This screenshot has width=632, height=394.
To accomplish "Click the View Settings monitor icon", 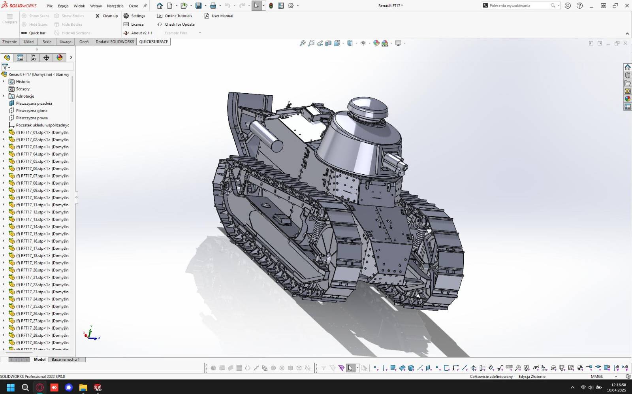I will pyautogui.click(x=398, y=43).
